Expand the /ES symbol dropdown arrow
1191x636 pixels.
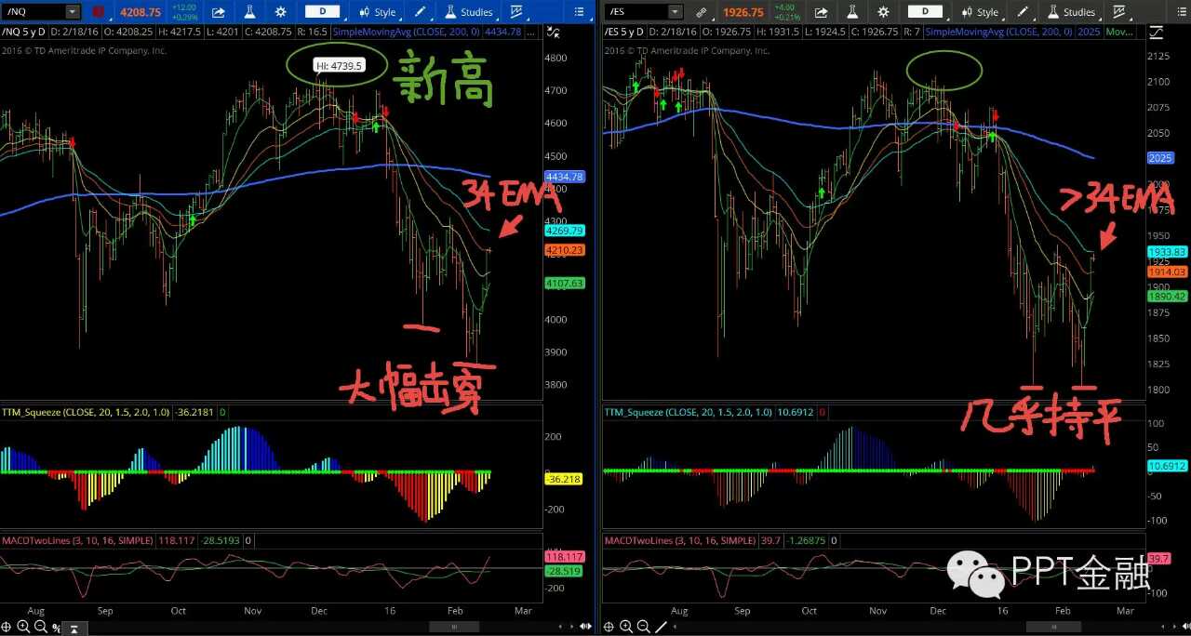pyautogui.click(x=675, y=12)
